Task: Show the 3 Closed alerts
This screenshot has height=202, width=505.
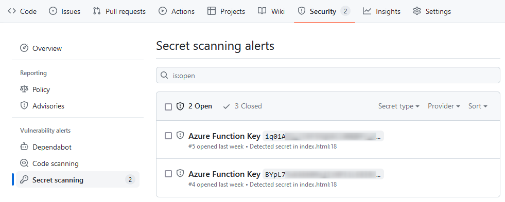Action: click(242, 106)
